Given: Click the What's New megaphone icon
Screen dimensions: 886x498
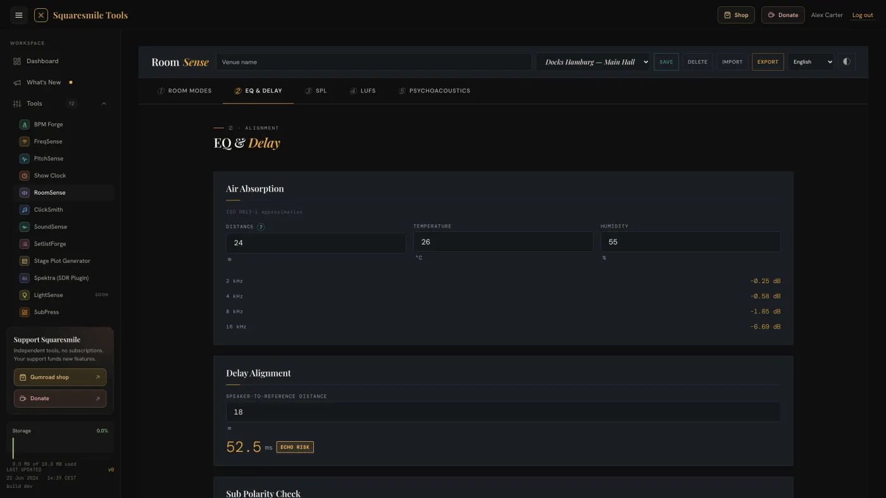Looking at the screenshot, I should pos(17,82).
